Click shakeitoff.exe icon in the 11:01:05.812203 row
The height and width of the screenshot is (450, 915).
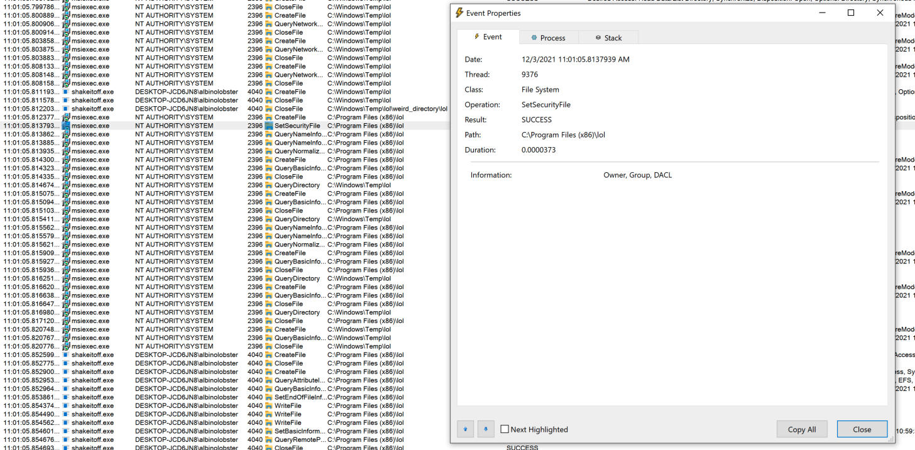[x=66, y=109]
